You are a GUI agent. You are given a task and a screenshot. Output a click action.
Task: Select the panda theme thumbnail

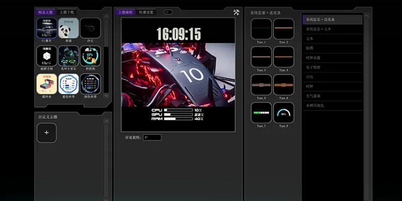tap(68, 28)
